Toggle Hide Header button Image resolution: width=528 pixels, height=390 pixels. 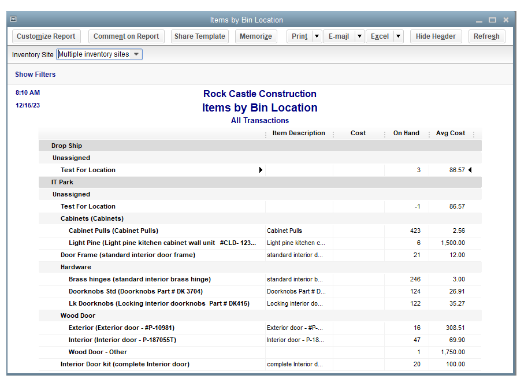[436, 36]
